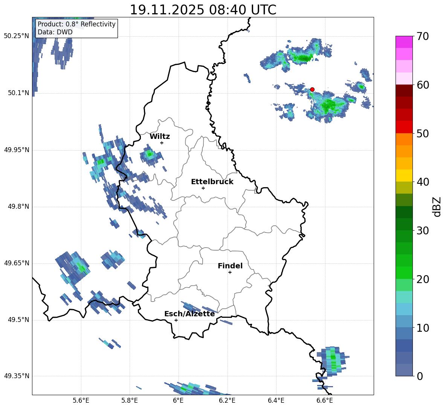Click the 0 tick on colorbar
Screen dimensions: 446x408
point(420,376)
